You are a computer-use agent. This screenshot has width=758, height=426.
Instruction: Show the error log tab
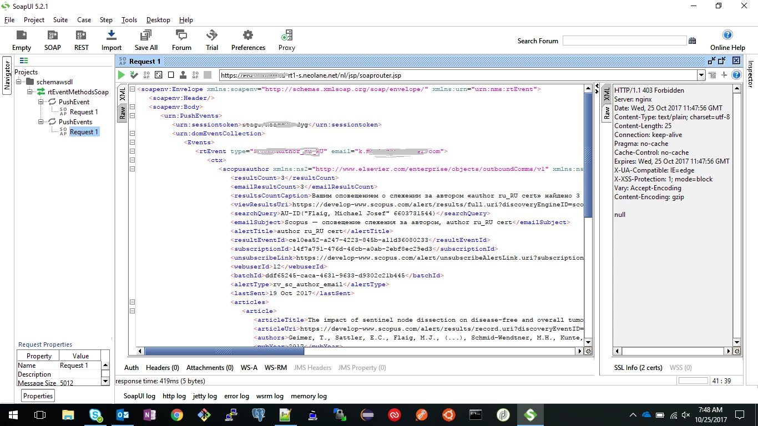tap(236, 396)
